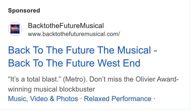Click the word "Performance" in the second sitelink

pyautogui.click(x=131, y=98)
